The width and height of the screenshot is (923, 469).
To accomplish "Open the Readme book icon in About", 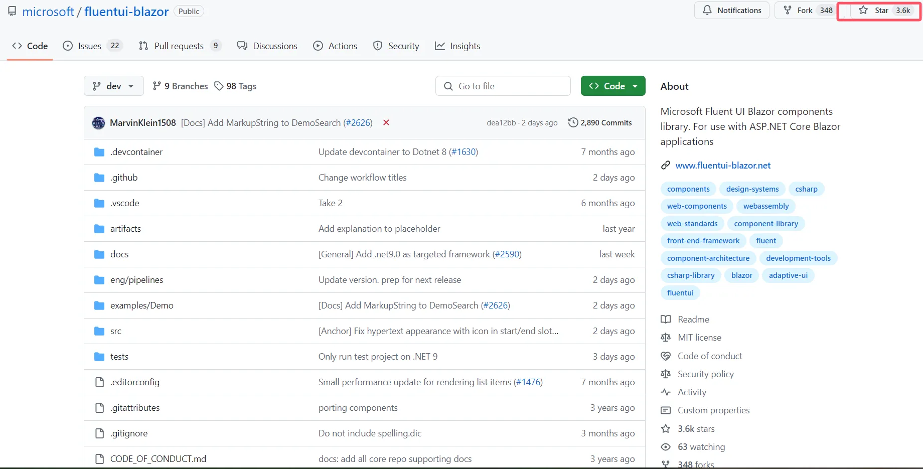I will click(666, 320).
